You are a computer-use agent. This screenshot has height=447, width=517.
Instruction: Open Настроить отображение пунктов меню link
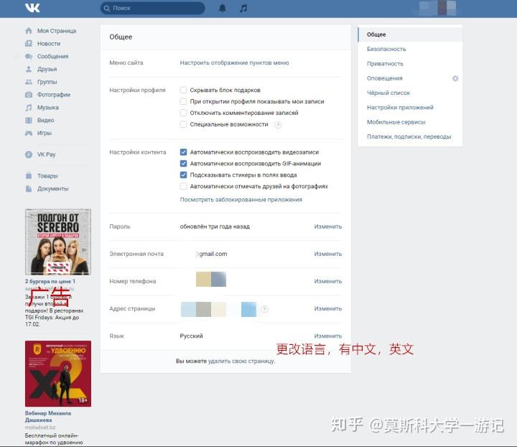tap(234, 63)
